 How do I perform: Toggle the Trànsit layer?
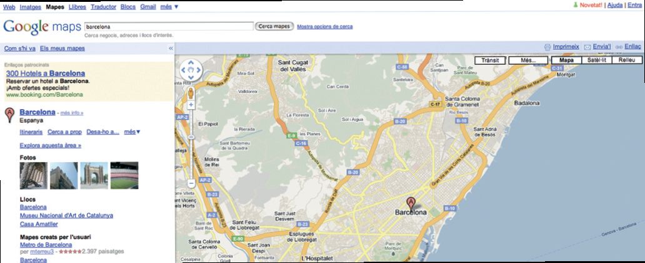pos(489,60)
